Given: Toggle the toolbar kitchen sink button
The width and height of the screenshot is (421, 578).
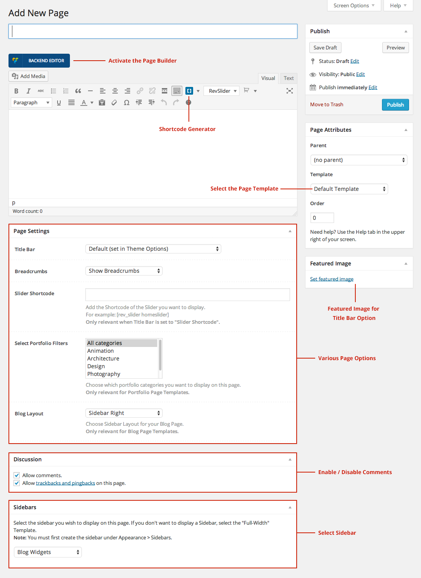Looking at the screenshot, I should pyautogui.click(x=177, y=91).
